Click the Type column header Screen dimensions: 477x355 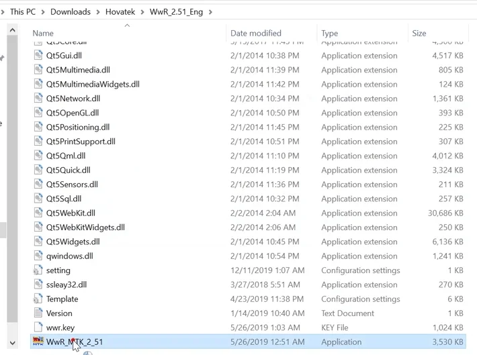pos(329,33)
